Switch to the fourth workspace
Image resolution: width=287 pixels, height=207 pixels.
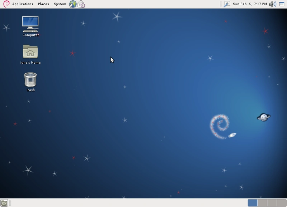click(x=282, y=203)
